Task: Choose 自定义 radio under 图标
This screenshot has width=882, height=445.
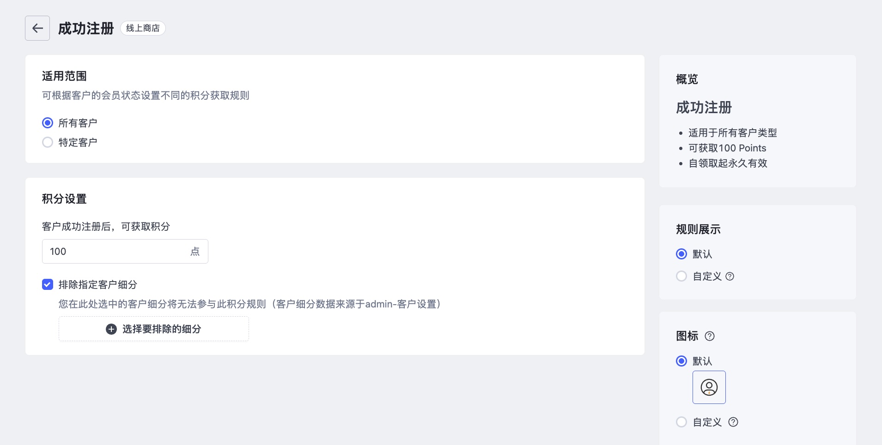Action: [681, 422]
